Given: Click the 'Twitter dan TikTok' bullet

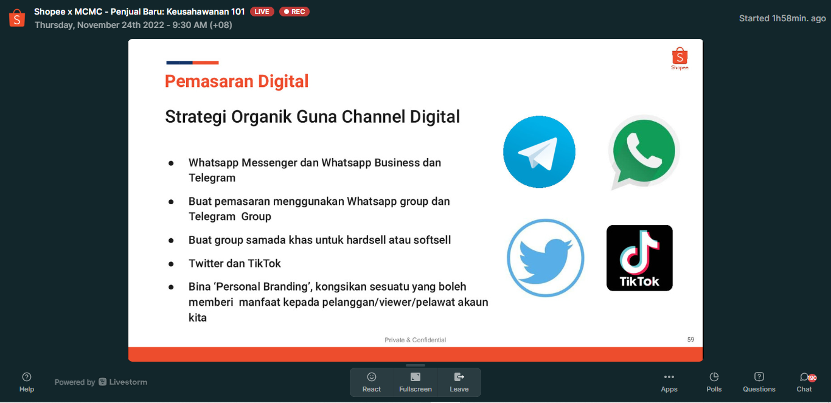Looking at the screenshot, I should point(234,264).
